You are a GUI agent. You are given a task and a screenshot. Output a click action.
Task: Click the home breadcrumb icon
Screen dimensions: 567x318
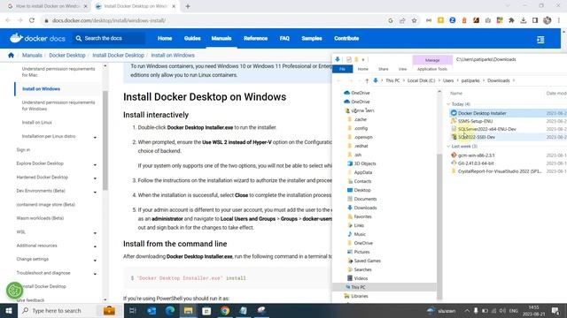click(x=11, y=55)
